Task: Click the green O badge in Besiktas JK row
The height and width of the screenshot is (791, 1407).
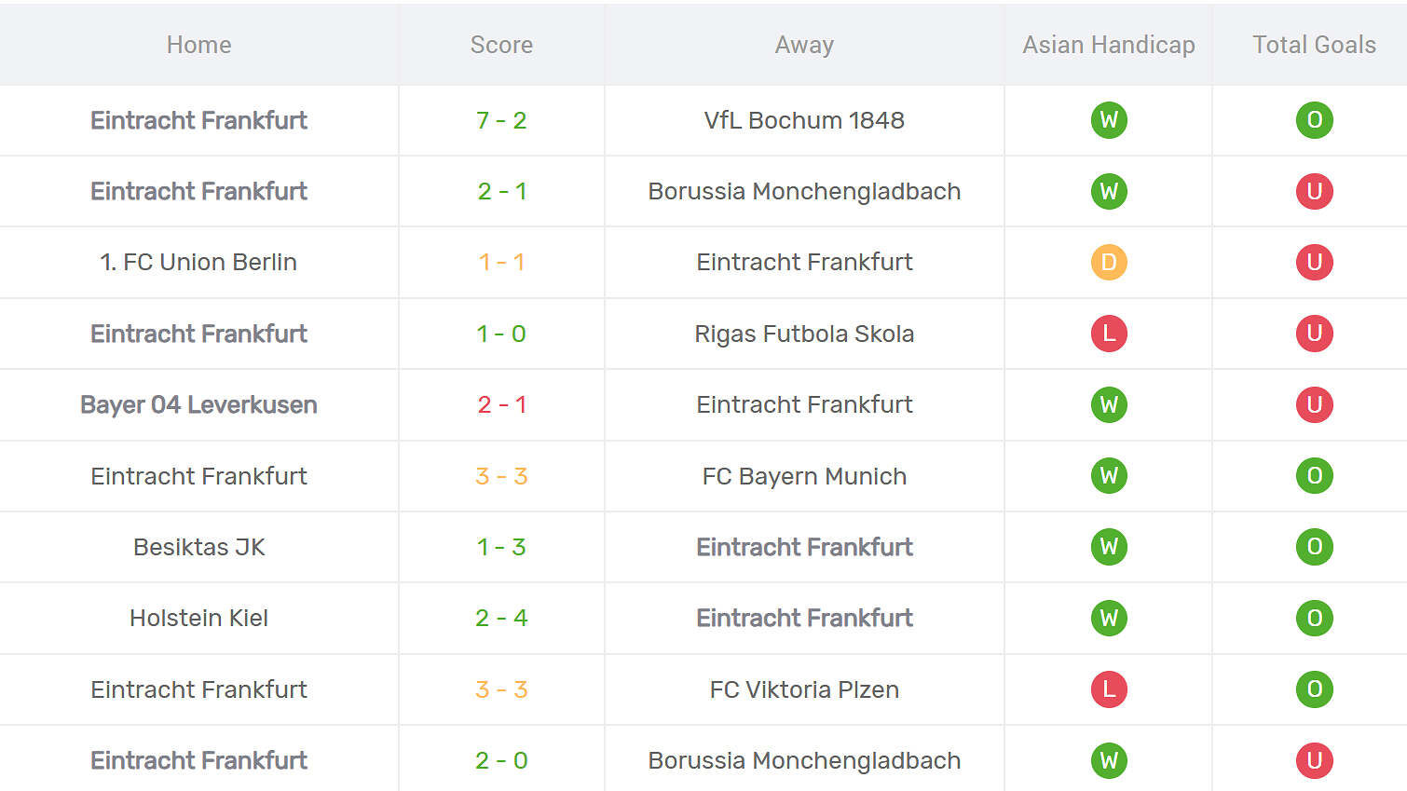Action: (1315, 547)
